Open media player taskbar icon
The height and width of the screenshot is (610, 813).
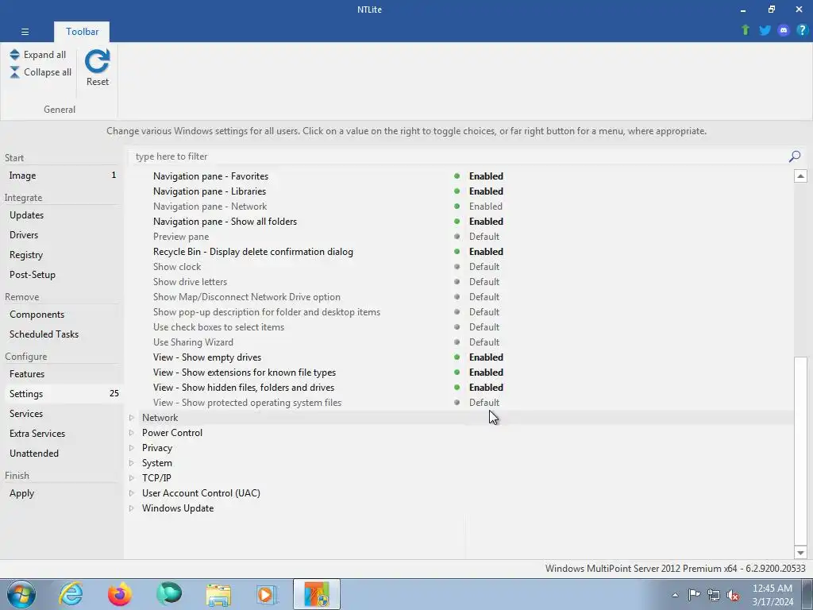(267, 594)
